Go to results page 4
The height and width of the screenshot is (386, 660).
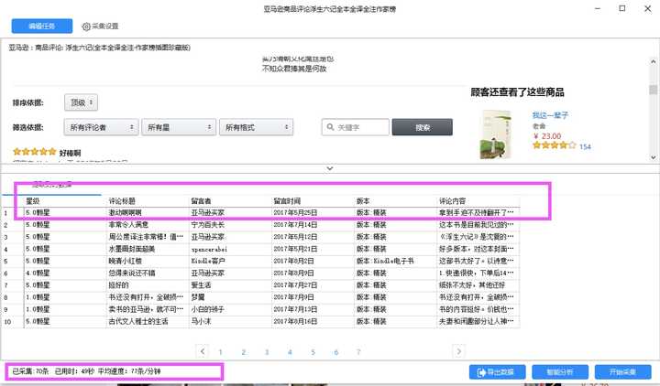click(290, 352)
